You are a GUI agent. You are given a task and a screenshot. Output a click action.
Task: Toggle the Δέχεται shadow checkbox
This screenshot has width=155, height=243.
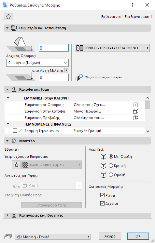click(102, 204)
